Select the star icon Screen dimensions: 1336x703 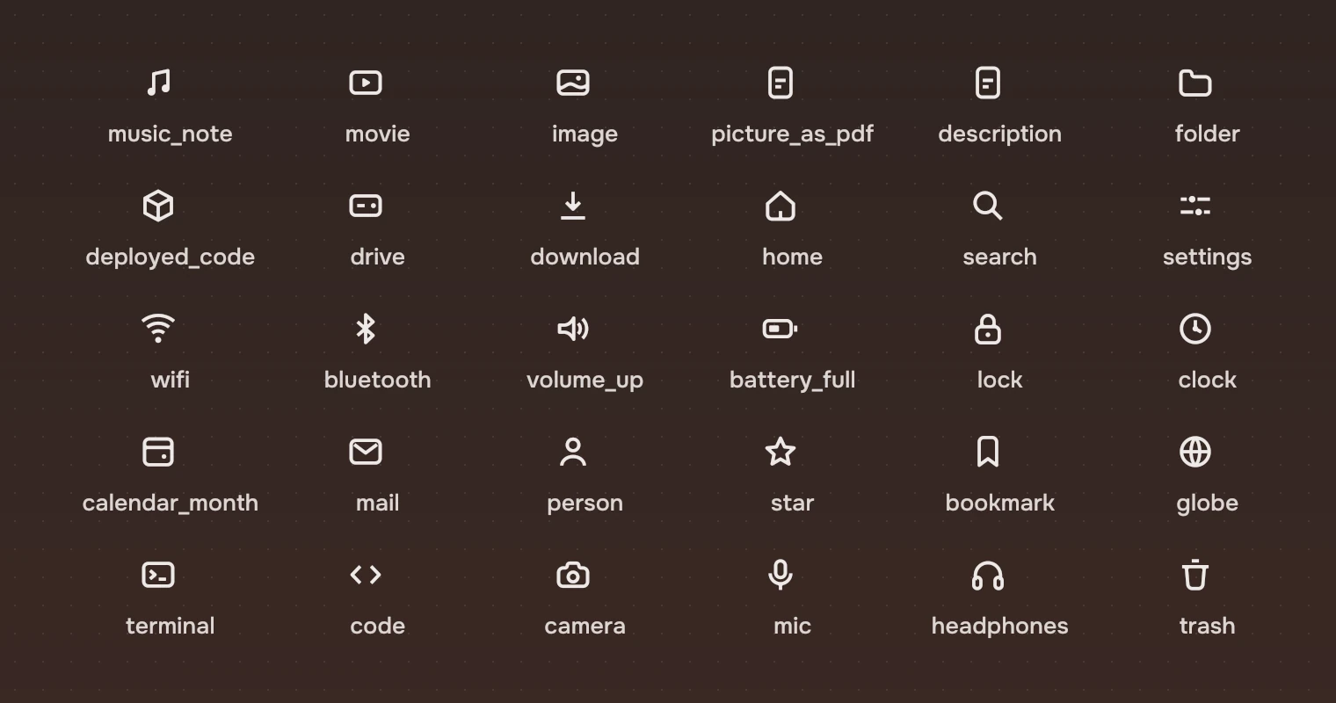click(781, 452)
